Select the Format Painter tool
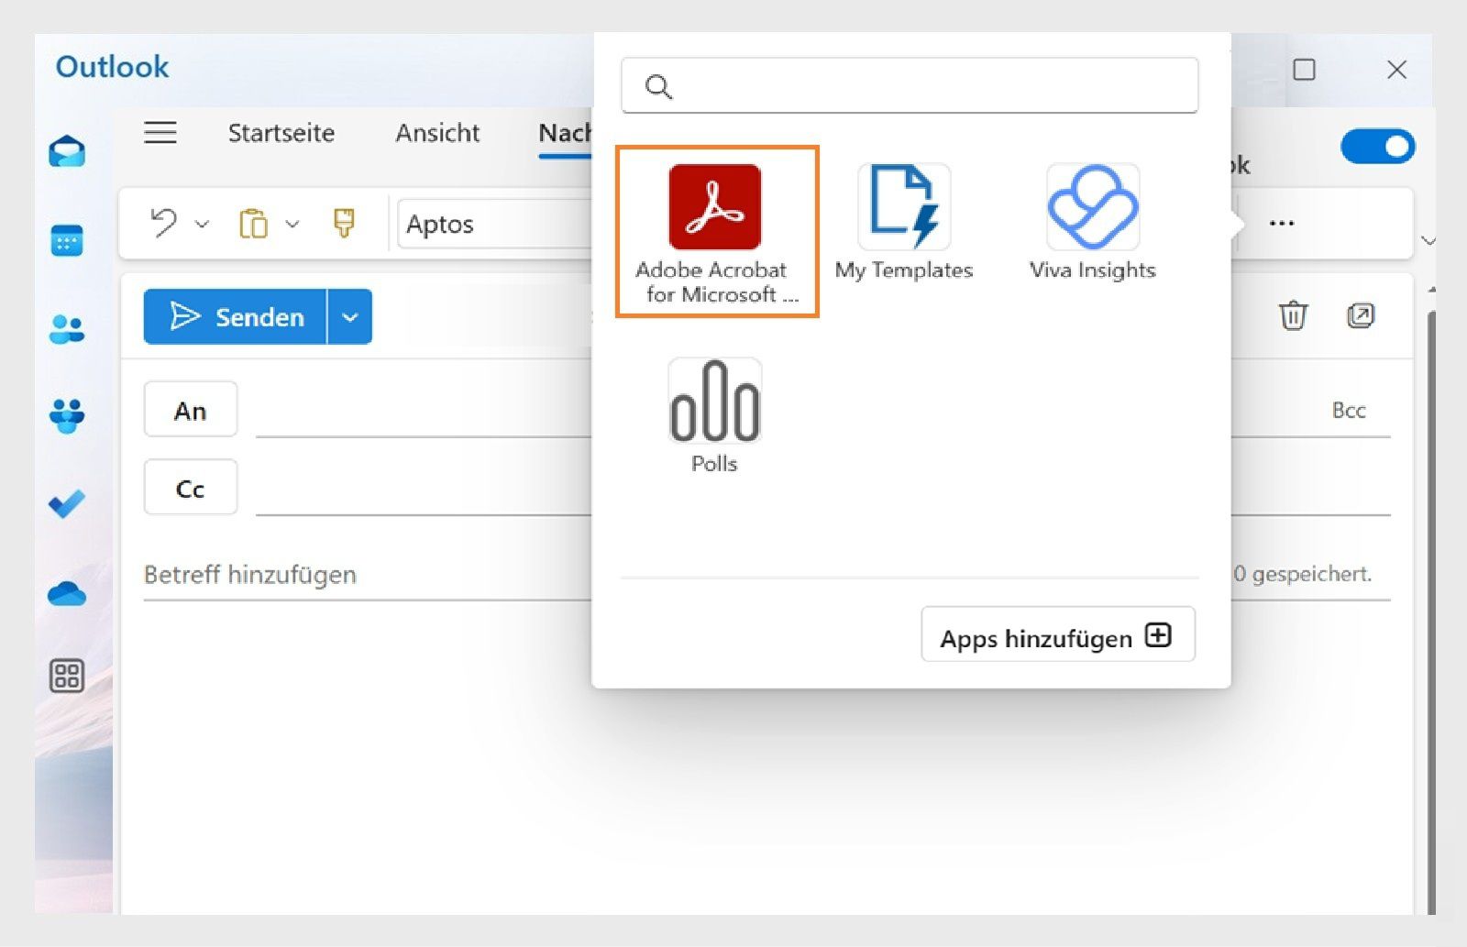Viewport: 1467px width, 947px height. tap(341, 223)
